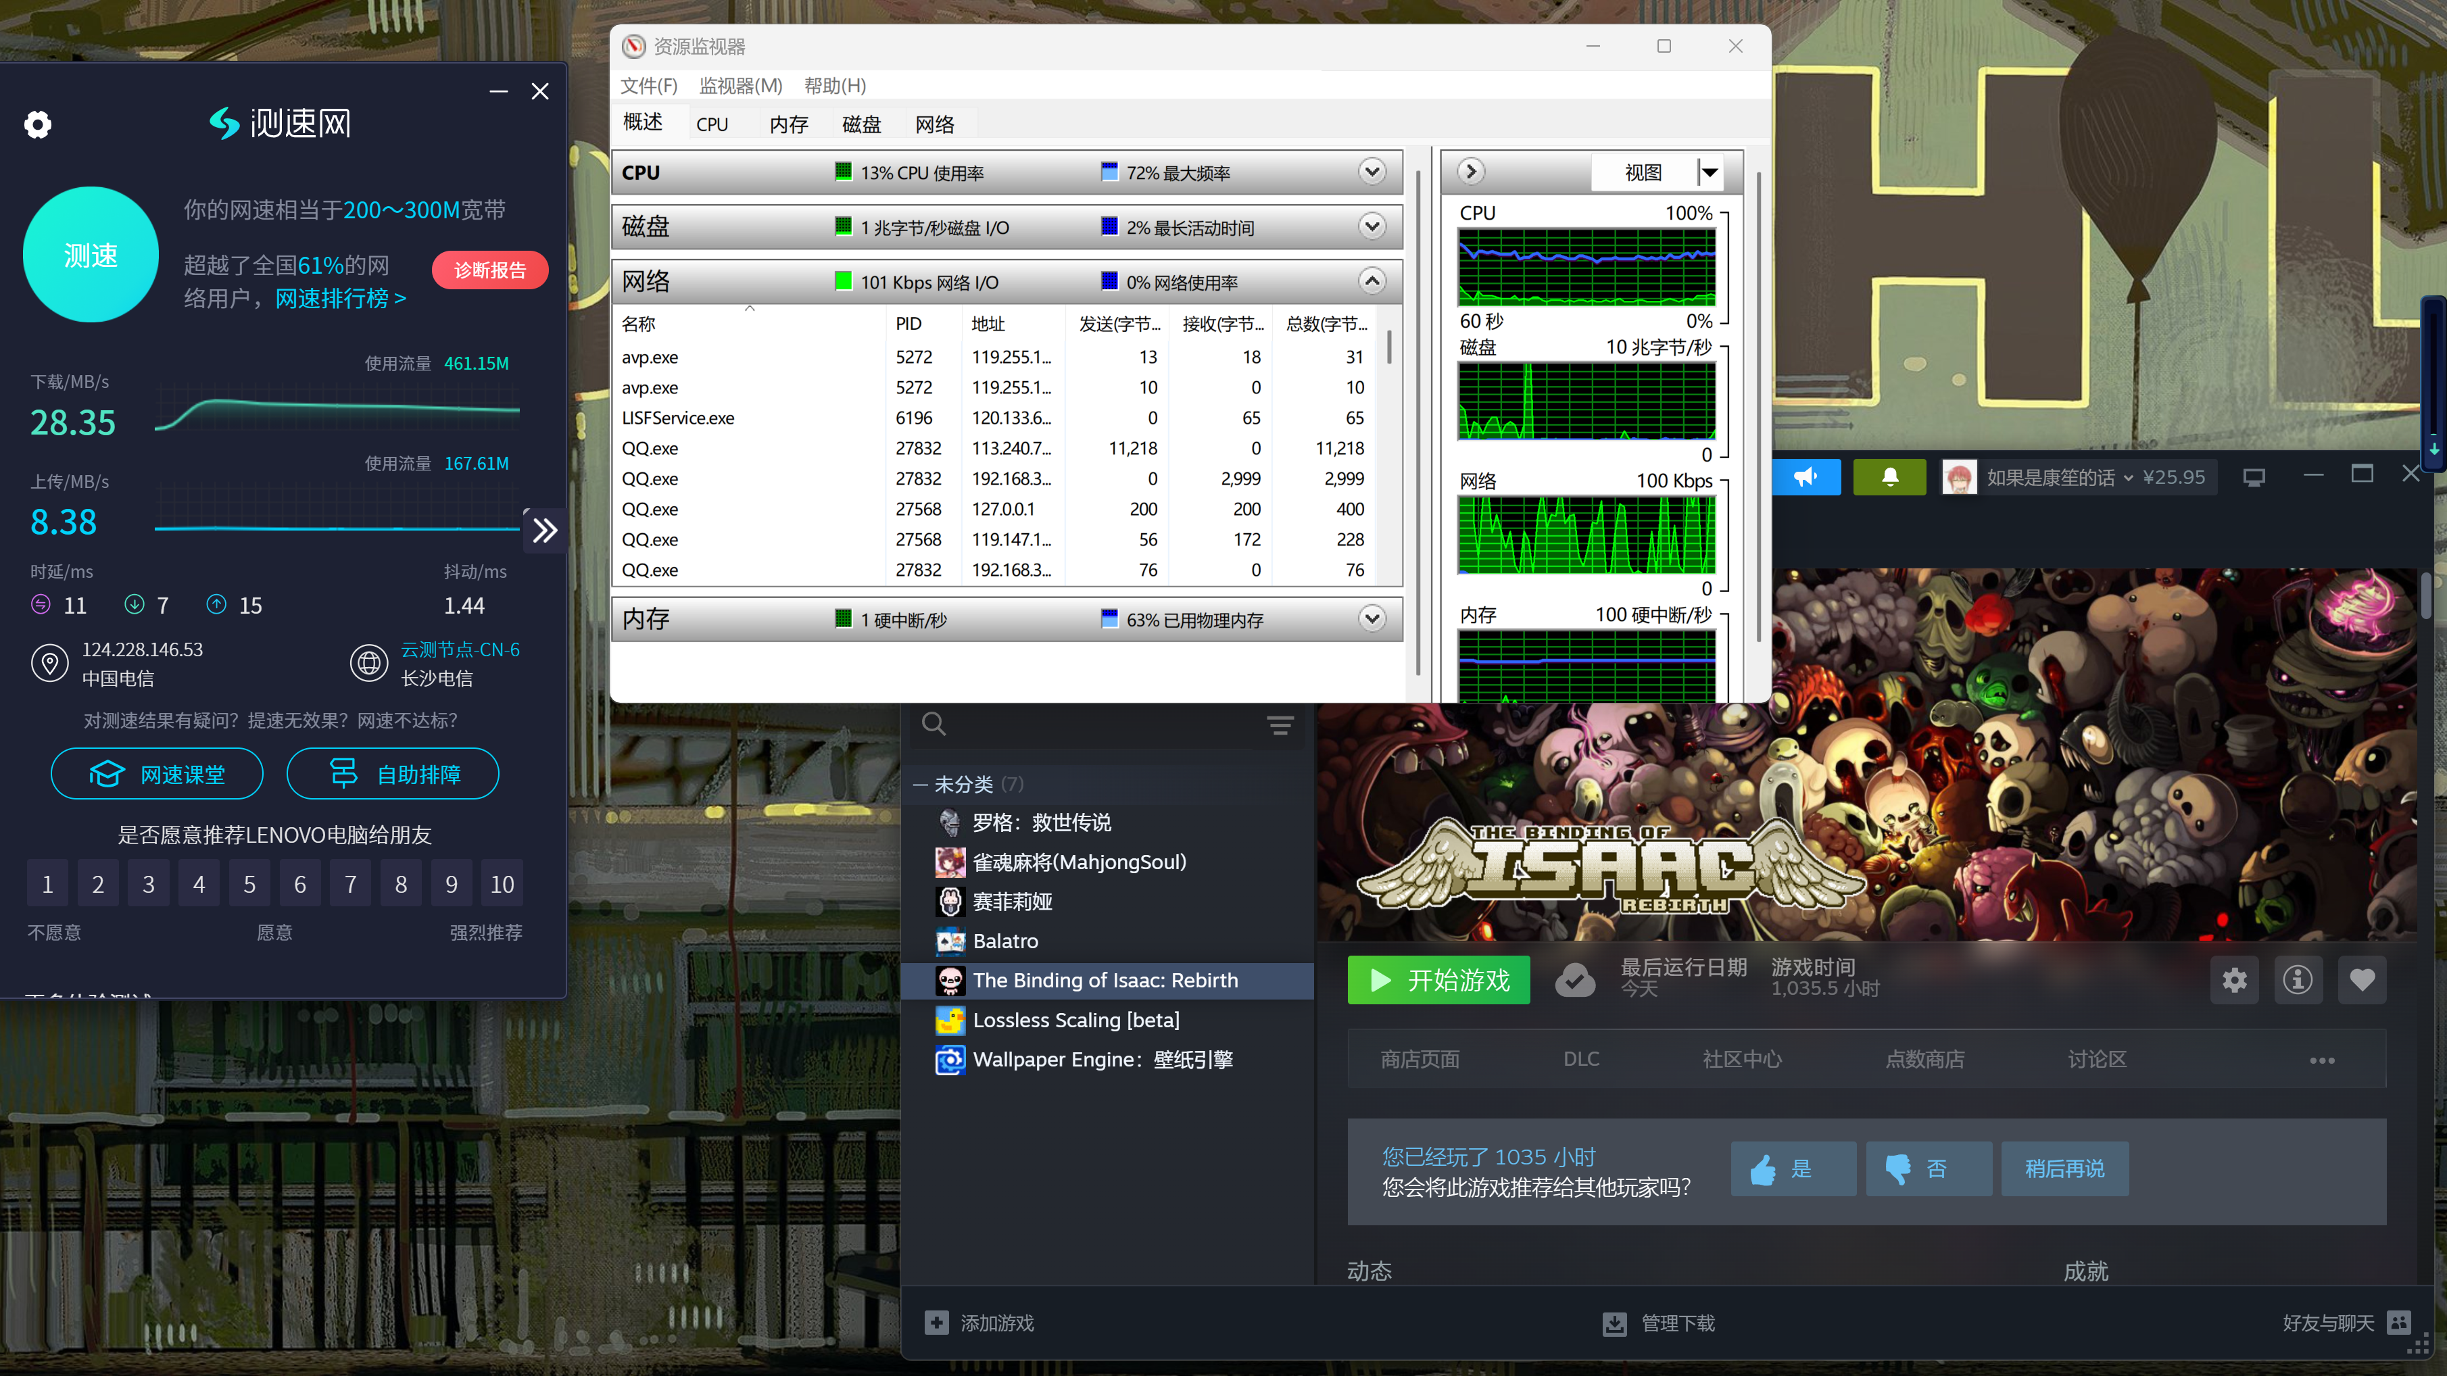The width and height of the screenshot is (2447, 1376).
Task: Click Steam library search icon
Action: (x=934, y=724)
